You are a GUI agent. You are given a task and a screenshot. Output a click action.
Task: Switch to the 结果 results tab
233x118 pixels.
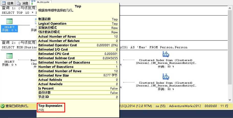pyautogui.click(x=7, y=3)
